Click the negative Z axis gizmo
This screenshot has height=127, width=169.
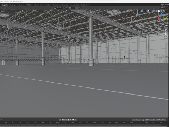162,23
